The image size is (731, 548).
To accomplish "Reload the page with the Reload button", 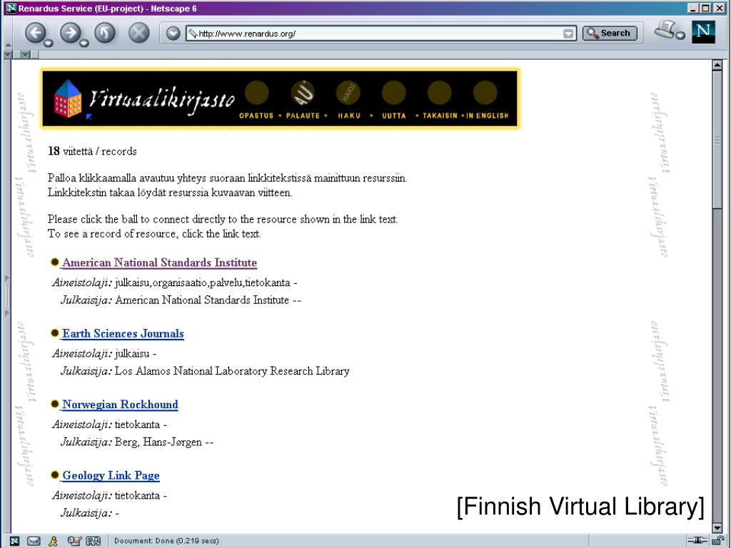I will tap(105, 33).
